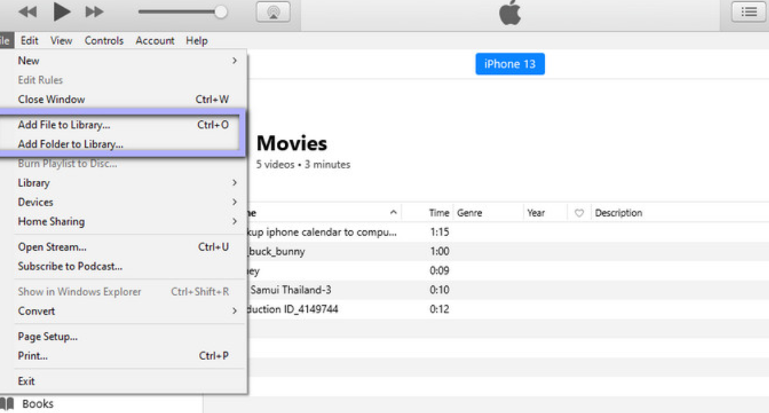Click the 0:10 time value
Image resolution: width=769 pixels, height=413 pixels.
tap(439, 290)
